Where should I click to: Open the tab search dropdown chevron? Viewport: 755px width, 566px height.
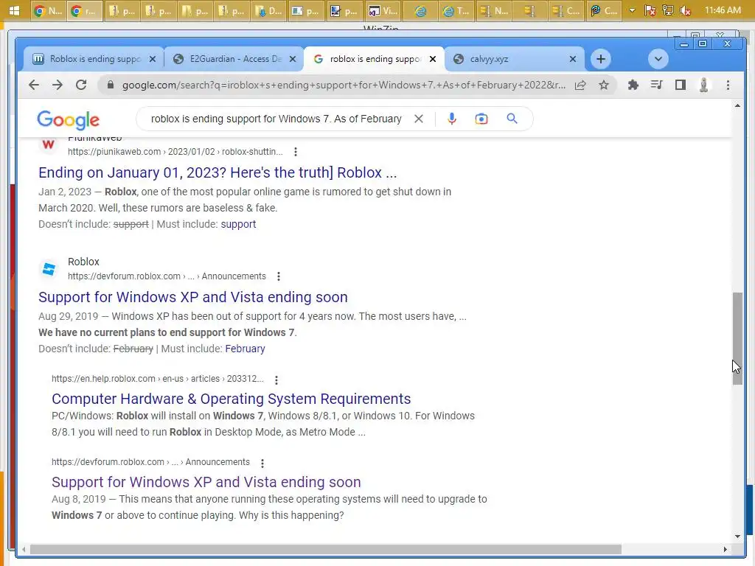point(658,59)
